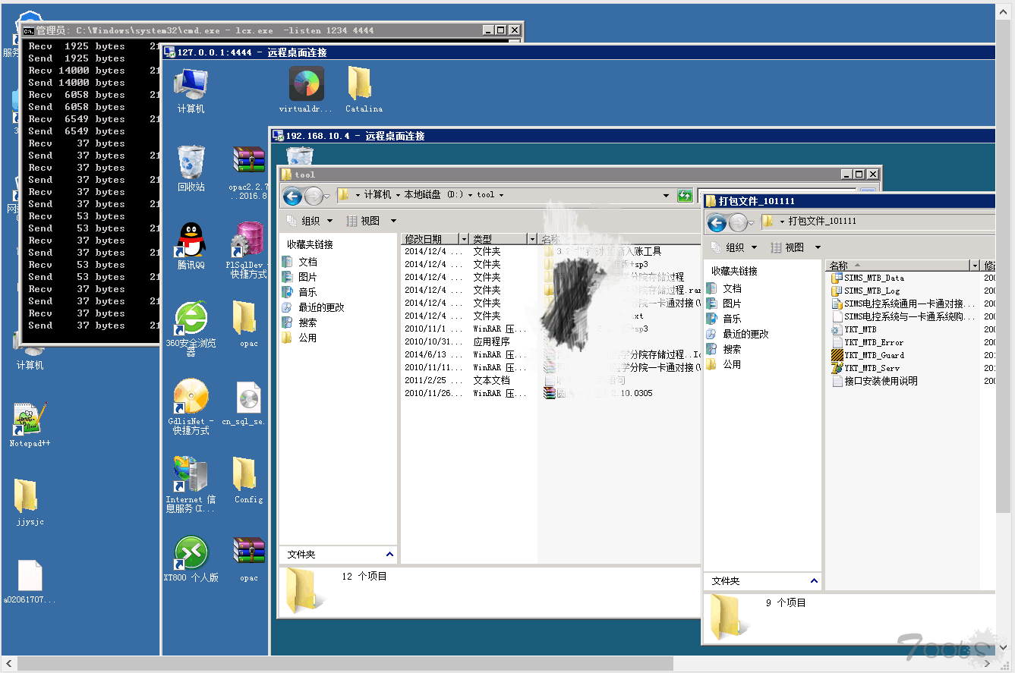The width and height of the screenshot is (1015, 673).
Task: Open 搜索 favorite link in 打包文件 window
Action: point(723,349)
